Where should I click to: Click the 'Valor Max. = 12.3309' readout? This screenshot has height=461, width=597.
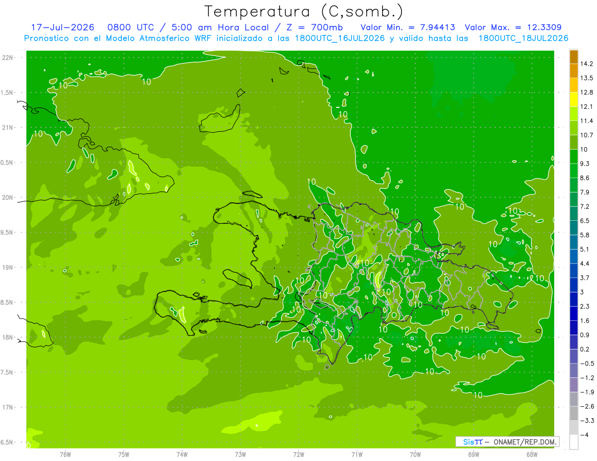click(513, 27)
